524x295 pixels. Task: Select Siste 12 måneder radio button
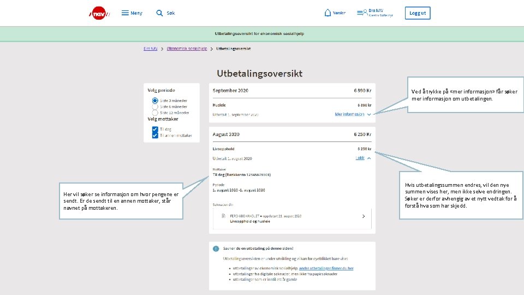pyautogui.click(x=154, y=113)
